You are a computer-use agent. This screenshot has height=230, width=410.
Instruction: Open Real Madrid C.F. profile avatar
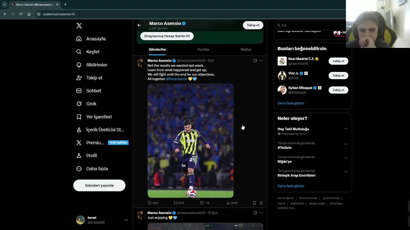coord(282,61)
